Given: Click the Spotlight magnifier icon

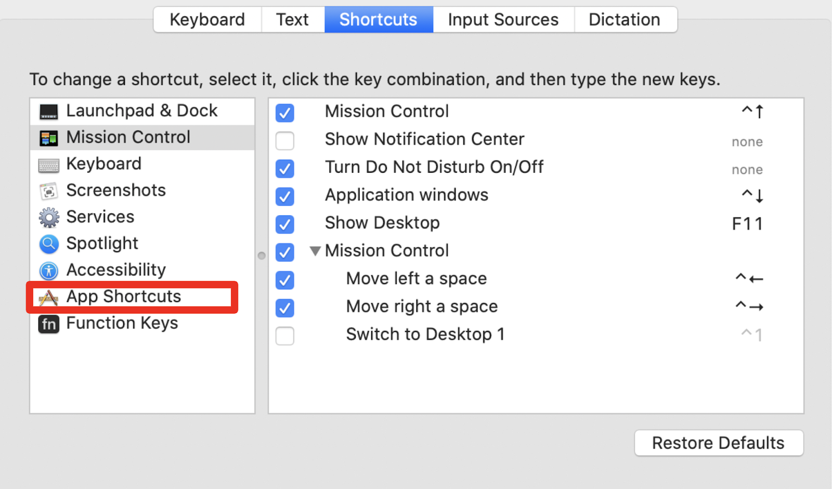Looking at the screenshot, I should pyautogui.click(x=49, y=244).
